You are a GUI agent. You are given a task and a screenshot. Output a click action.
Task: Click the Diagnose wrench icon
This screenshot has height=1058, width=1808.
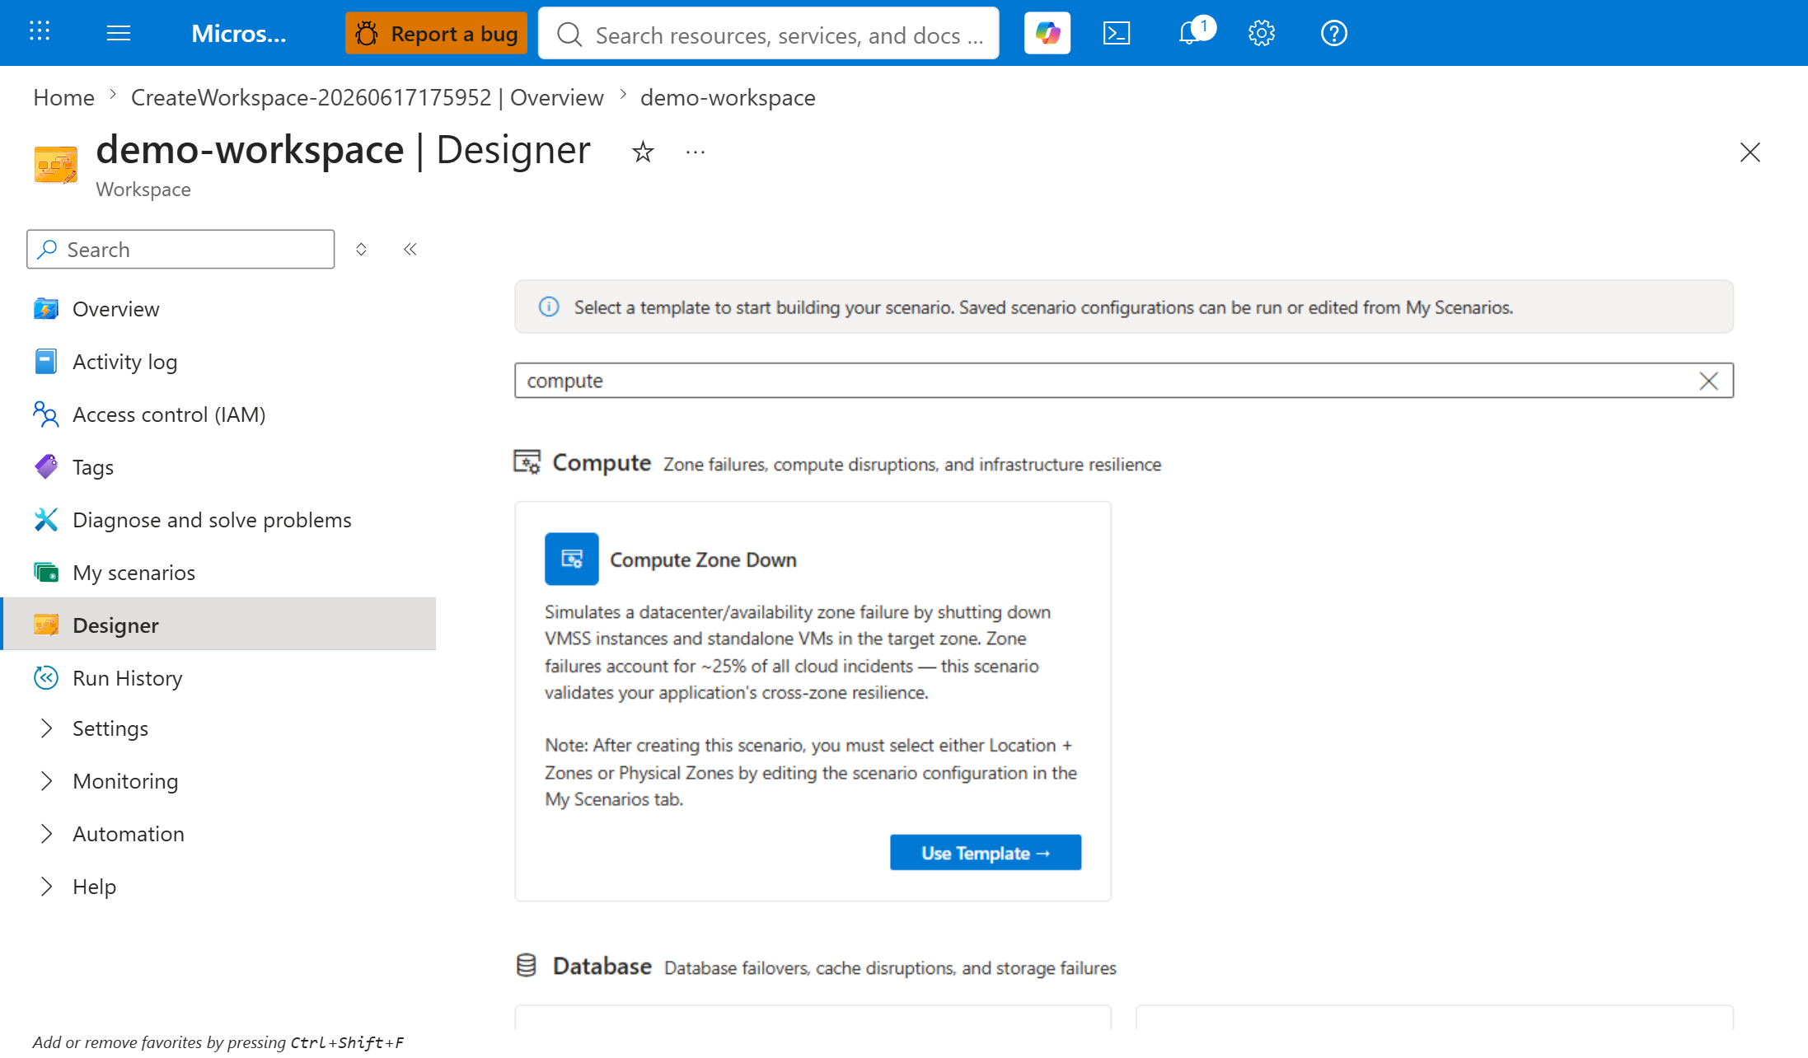[x=46, y=520]
